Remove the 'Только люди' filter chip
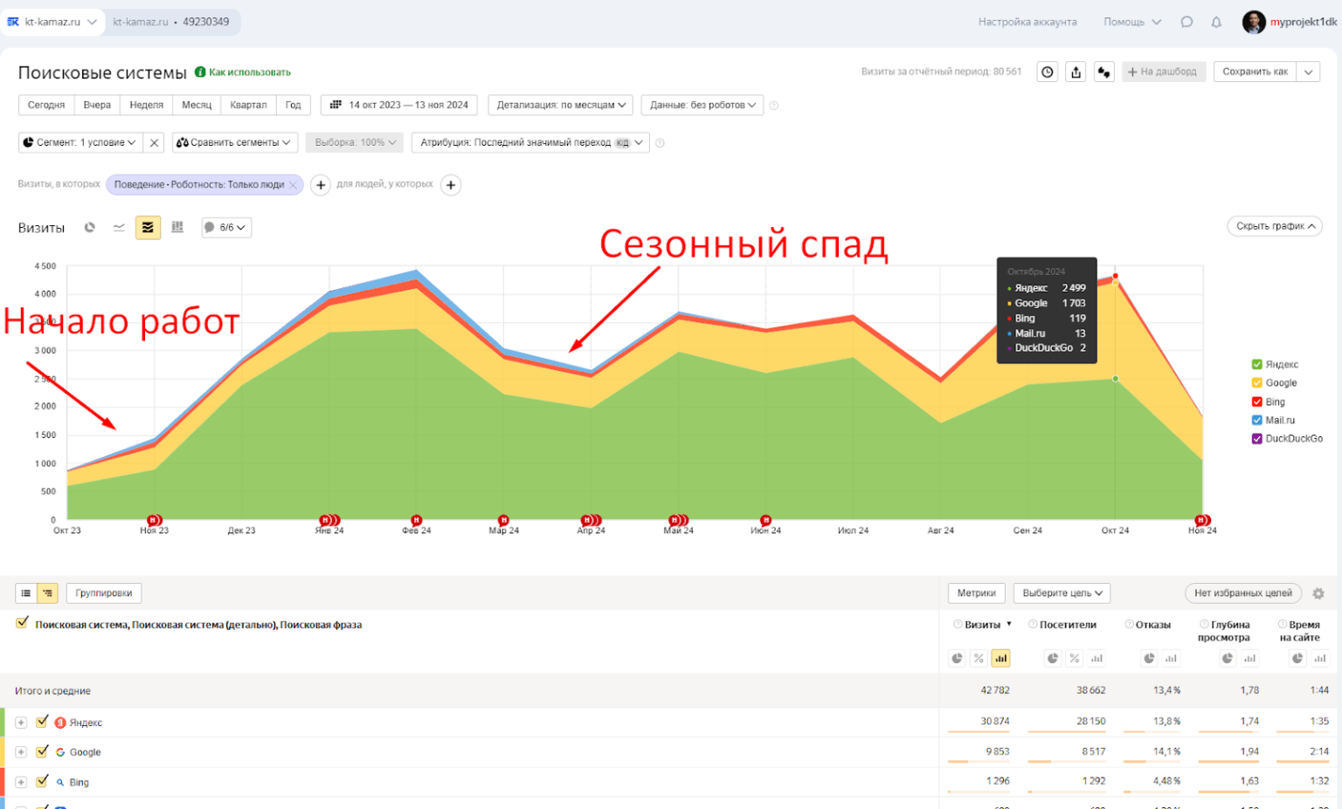 [293, 185]
